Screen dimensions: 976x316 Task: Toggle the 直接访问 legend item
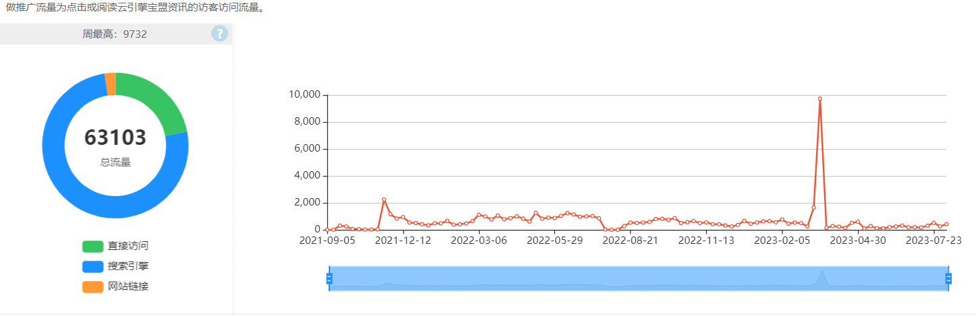pyautogui.click(x=115, y=246)
